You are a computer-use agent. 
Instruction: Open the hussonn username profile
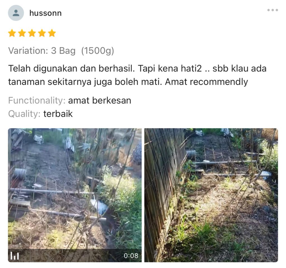(46, 13)
